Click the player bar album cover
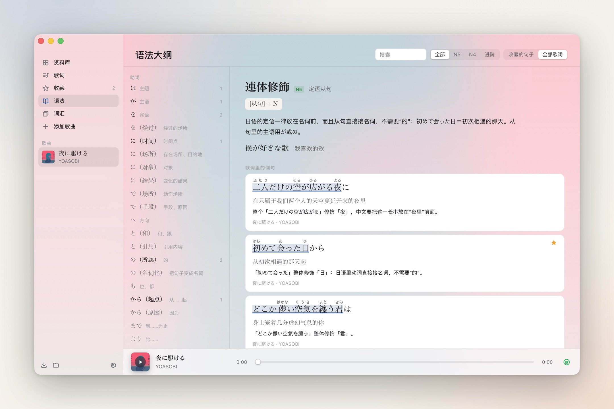The image size is (614, 409). tap(140, 362)
